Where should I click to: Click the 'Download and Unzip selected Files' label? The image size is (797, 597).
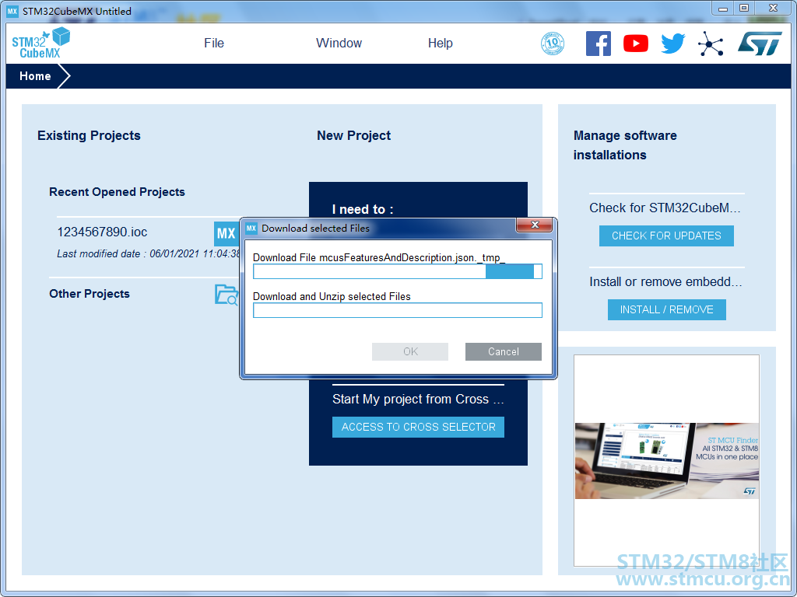coord(332,296)
